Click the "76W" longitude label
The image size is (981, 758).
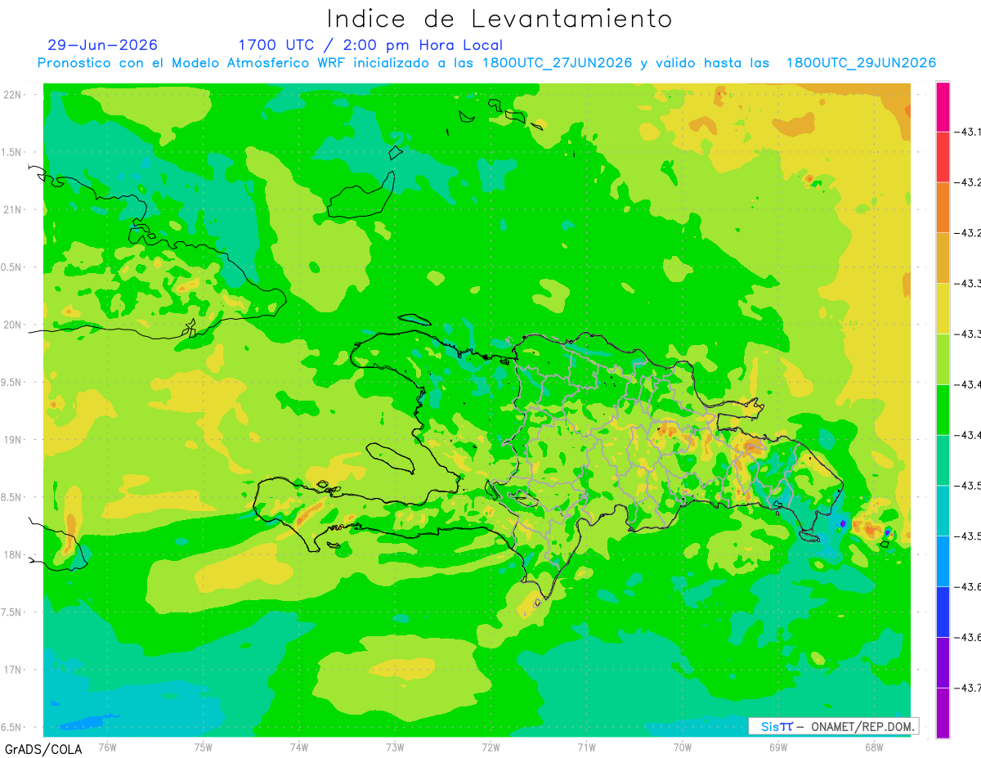(107, 747)
